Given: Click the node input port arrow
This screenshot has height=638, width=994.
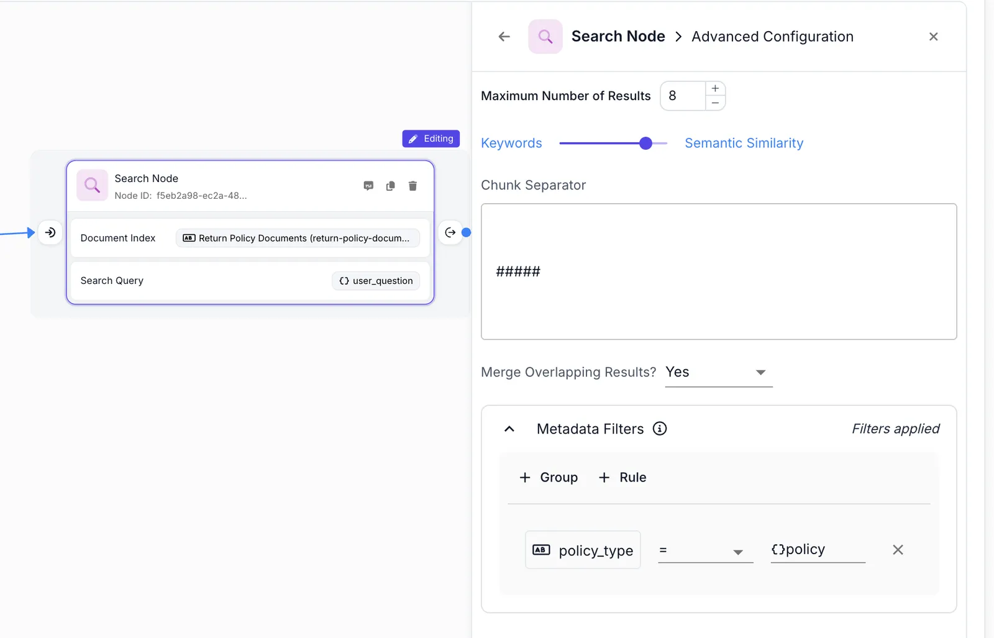Looking at the screenshot, I should pyautogui.click(x=50, y=232).
